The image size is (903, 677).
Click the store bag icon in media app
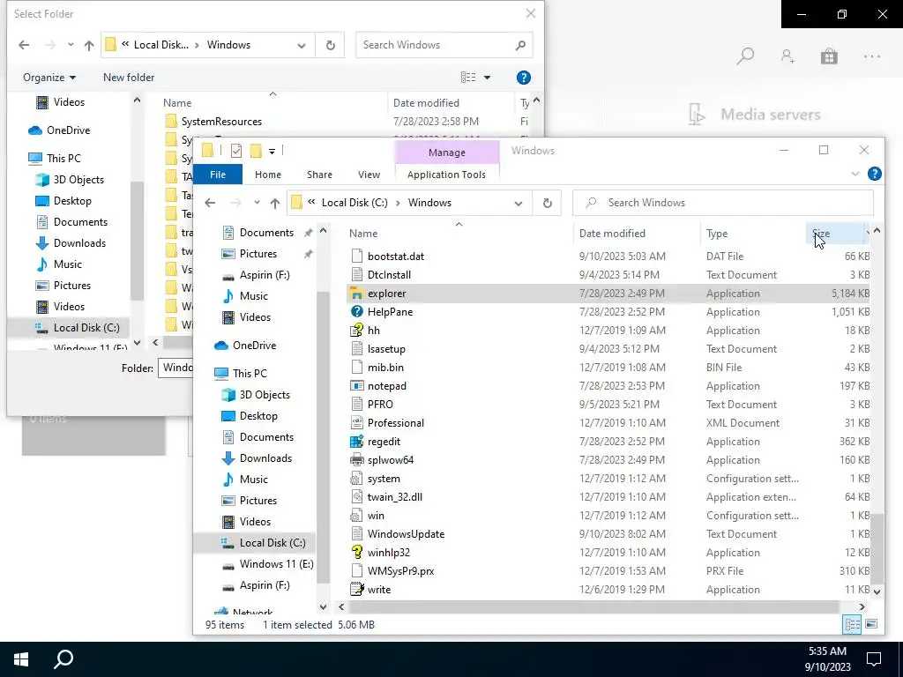(829, 56)
